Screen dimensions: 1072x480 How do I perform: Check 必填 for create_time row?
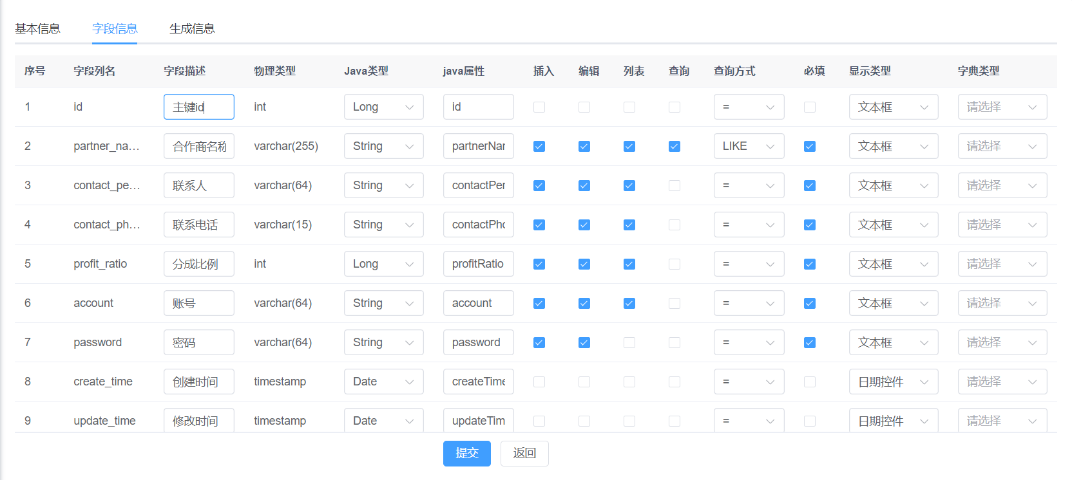pos(810,382)
